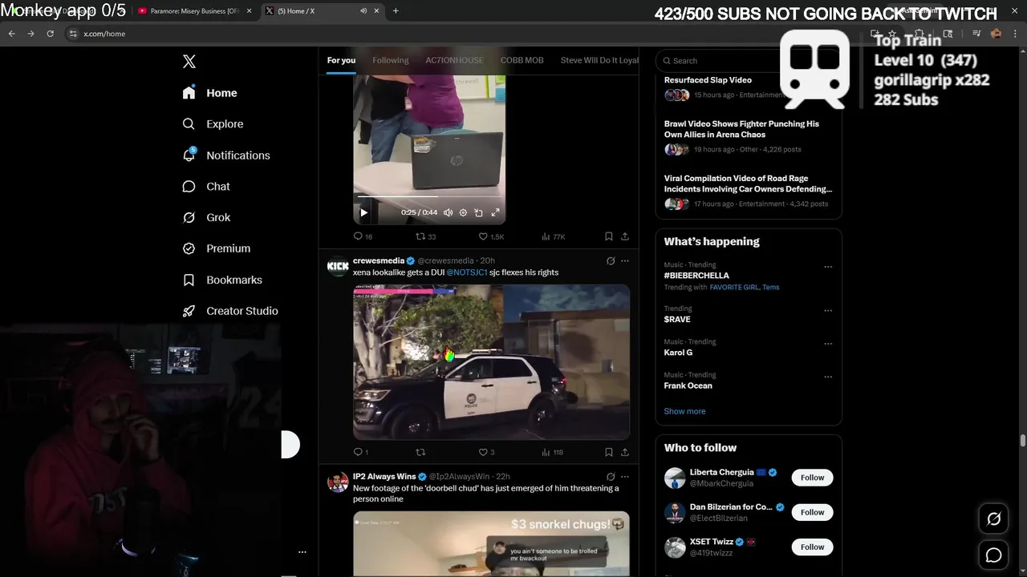1027x577 pixels.
Task: Open the crewesmedia profile name
Action: pyautogui.click(x=379, y=260)
